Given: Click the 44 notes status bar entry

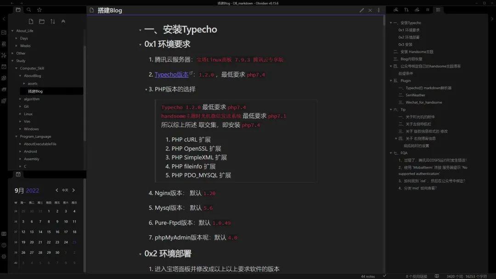Looking at the screenshot, I should [368, 276].
